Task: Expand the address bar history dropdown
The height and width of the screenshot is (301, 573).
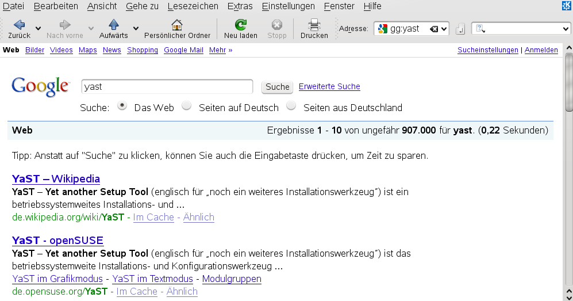Action: click(x=444, y=29)
